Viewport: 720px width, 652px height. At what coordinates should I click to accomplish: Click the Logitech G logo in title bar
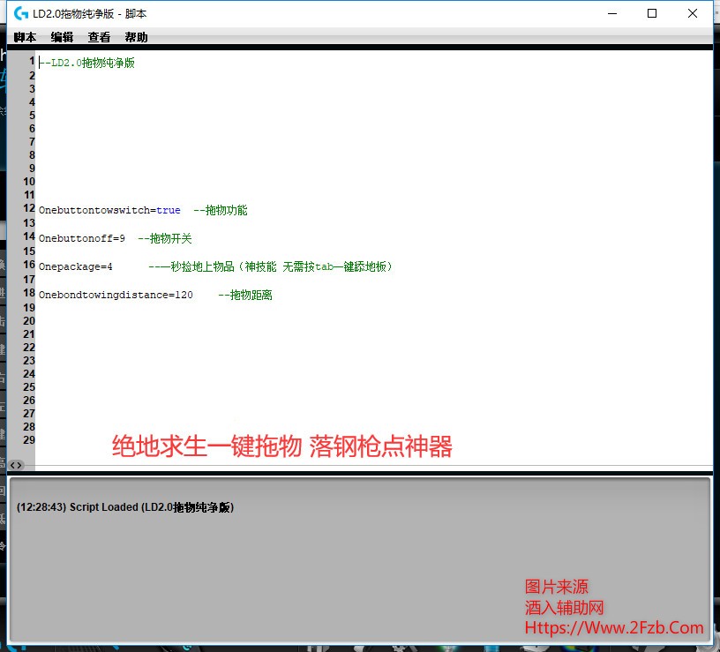[x=20, y=13]
